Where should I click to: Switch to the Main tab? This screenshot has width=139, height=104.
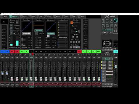click(x=65, y=17)
